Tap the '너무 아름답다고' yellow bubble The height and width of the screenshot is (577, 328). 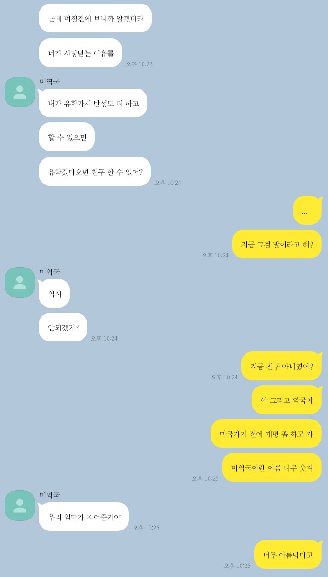coord(288,555)
